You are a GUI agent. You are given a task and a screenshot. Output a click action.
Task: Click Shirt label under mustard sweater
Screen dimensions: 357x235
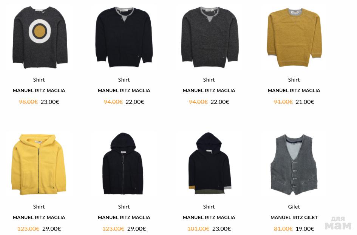tap(294, 80)
